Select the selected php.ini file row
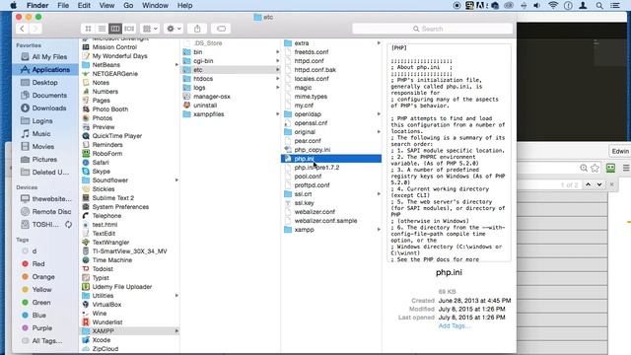631x355 pixels. pyautogui.click(x=331, y=159)
